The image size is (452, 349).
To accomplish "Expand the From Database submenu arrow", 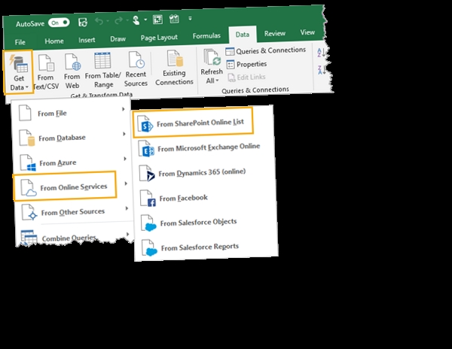I will click(124, 134).
